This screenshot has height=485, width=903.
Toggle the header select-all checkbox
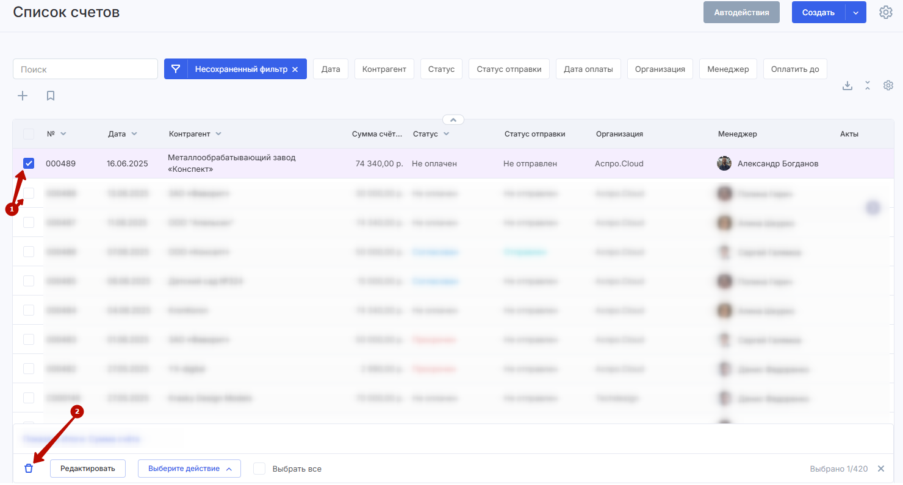coord(29,134)
